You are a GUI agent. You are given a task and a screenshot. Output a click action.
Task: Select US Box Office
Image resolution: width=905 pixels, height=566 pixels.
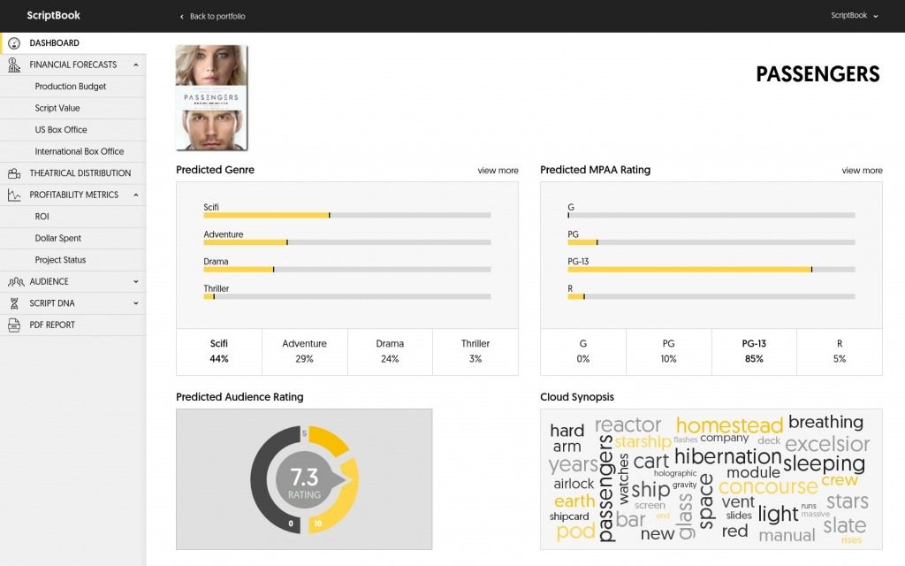[73, 130]
